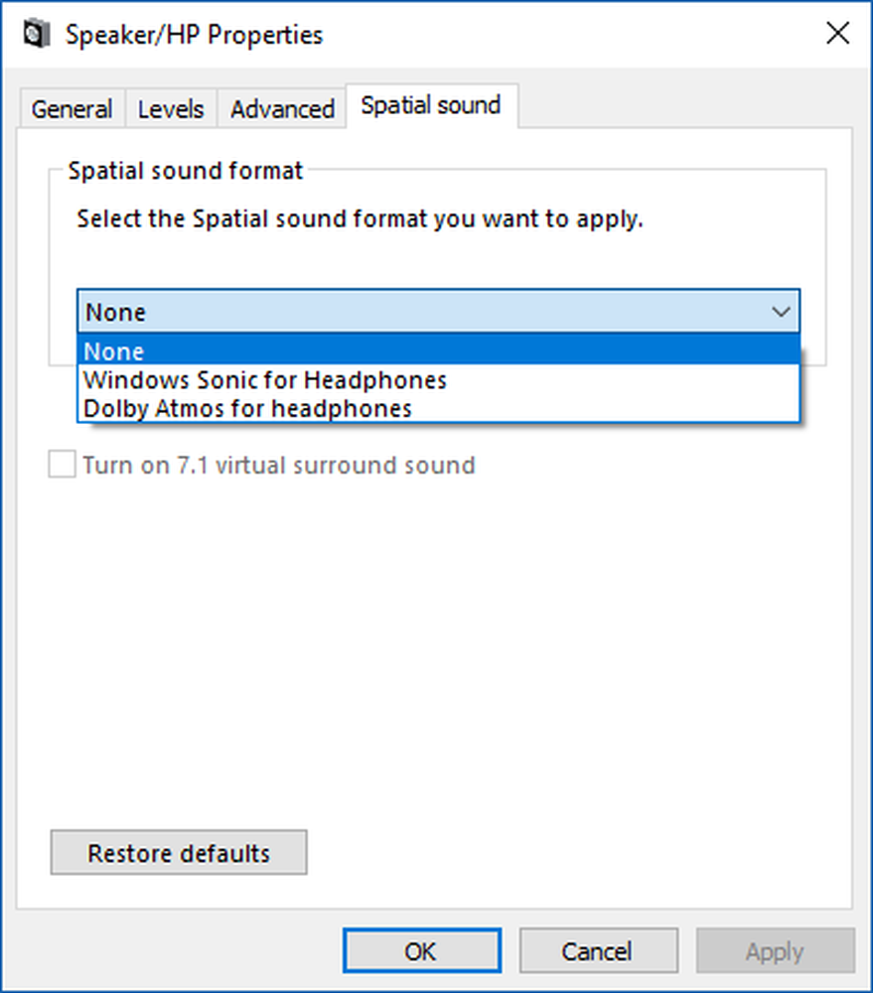Screen dimensions: 873x993
Task: Click the Spatial sound format group label
Action: click(x=186, y=171)
